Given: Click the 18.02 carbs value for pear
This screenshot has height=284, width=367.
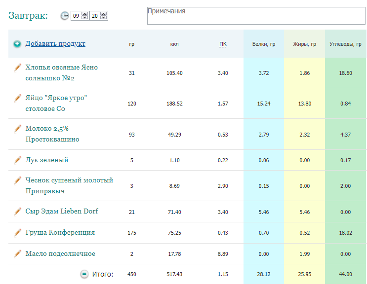Looking at the screenshot, I should point(345,233).
